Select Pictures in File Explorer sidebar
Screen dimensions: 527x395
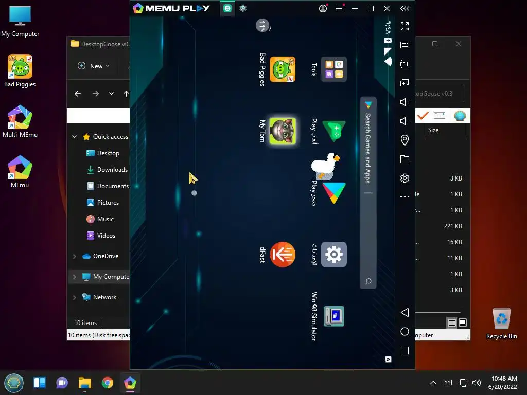[x=103, y=203]
